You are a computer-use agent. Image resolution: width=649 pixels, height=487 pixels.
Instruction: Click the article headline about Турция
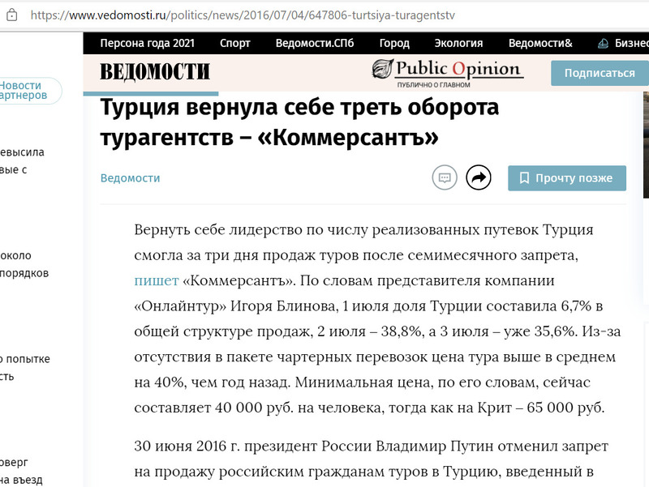(299, 122)
